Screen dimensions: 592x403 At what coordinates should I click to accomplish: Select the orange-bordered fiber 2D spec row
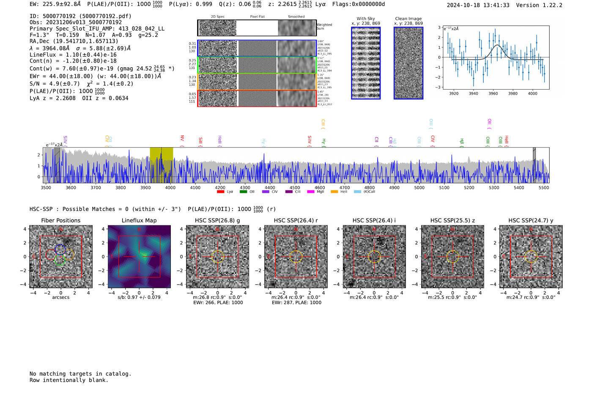257,82
